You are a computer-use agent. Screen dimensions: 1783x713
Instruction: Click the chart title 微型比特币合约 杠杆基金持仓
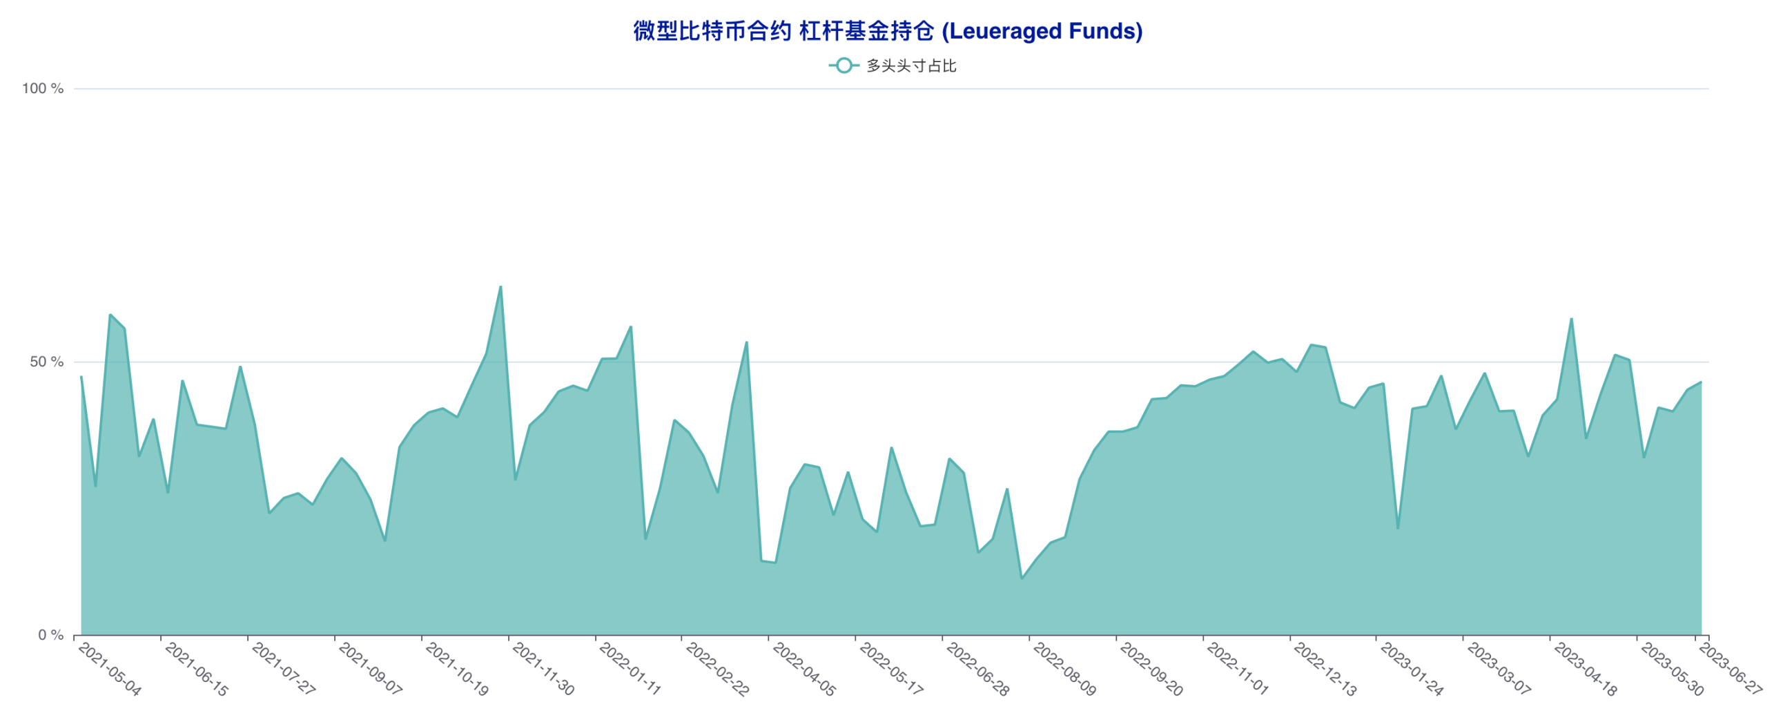tap(783, 31)
